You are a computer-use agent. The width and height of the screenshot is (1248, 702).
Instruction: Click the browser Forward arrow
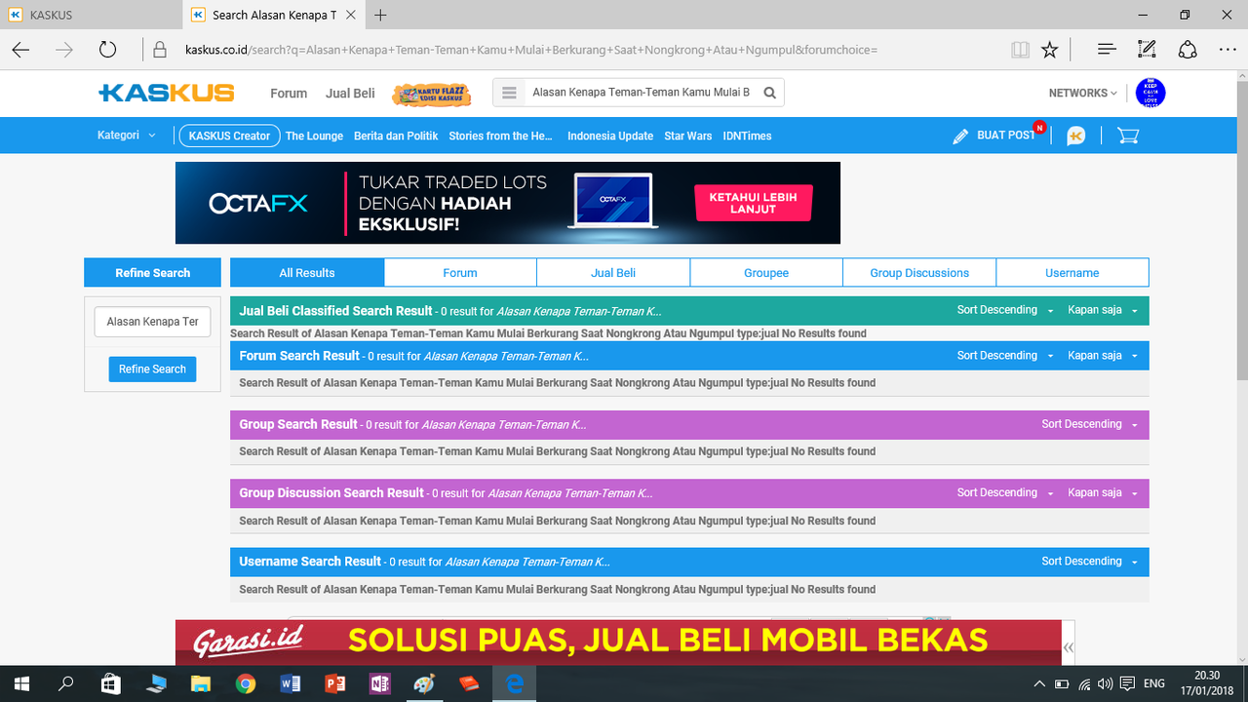64,50
